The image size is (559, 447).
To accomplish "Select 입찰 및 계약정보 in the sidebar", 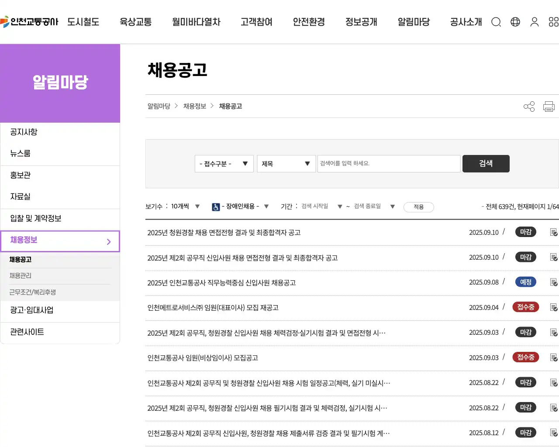I will [60, 219].
